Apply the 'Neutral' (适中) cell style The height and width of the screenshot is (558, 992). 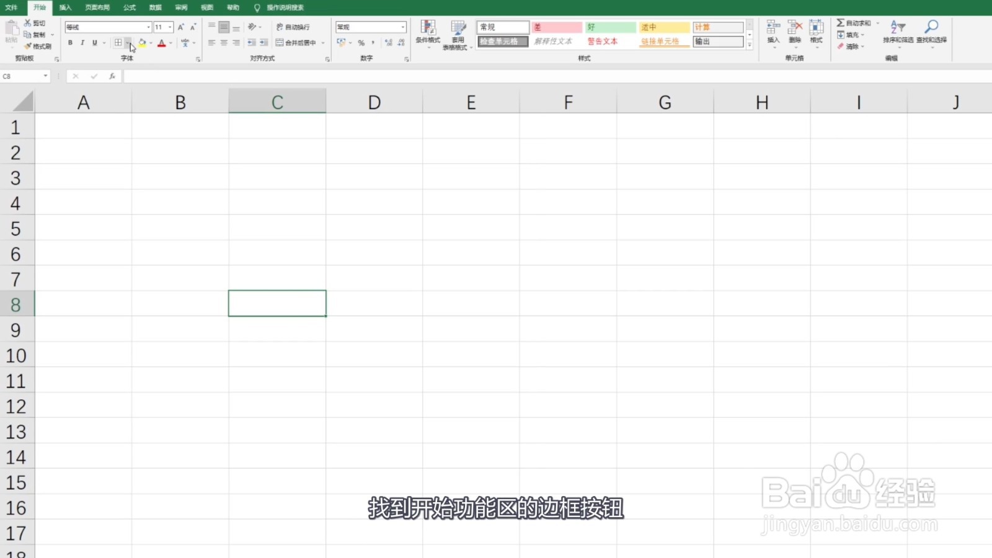point(665,27)
